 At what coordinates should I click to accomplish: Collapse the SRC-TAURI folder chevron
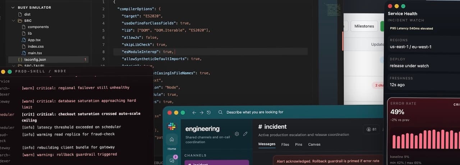coord(14,66)
